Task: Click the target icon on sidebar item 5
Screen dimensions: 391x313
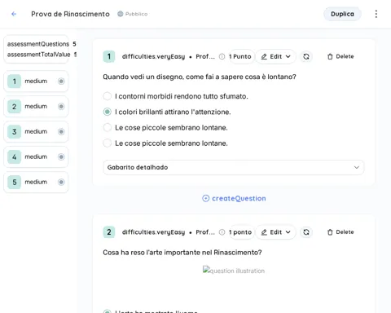Action: pyautogui.click(x=61, y=182)
